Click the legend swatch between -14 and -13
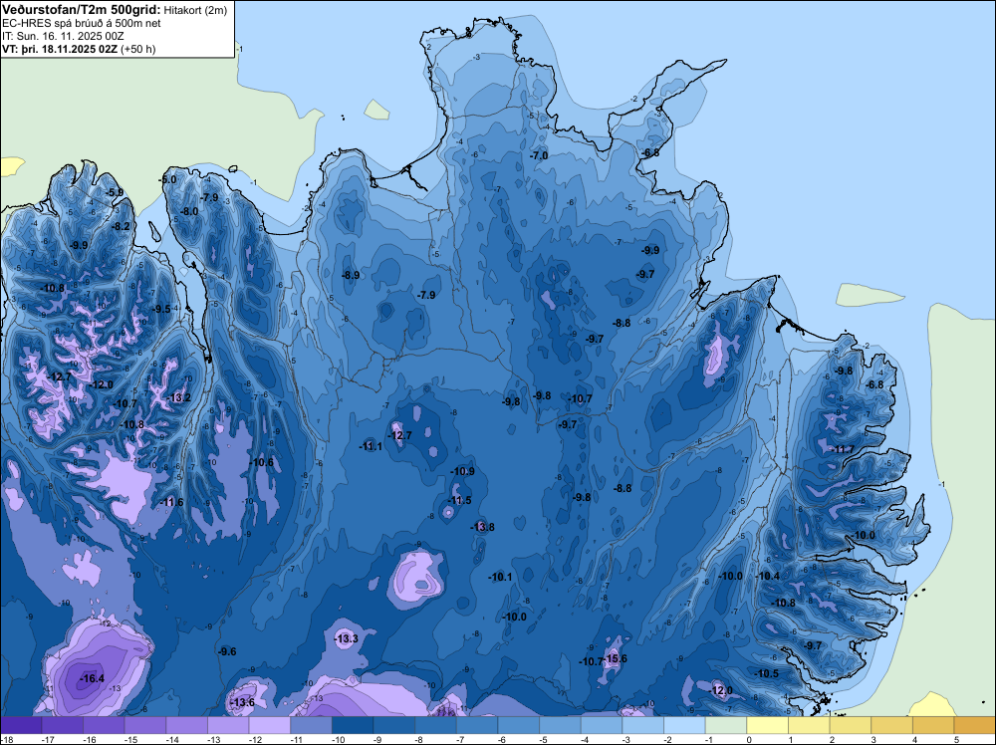 pyautogui.click(x=187, y=725)
